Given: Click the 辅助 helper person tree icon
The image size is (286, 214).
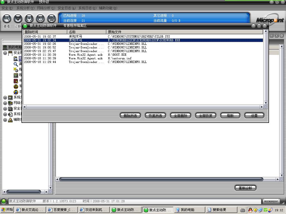Looking at the screenshot, I should tap(10, 120).
